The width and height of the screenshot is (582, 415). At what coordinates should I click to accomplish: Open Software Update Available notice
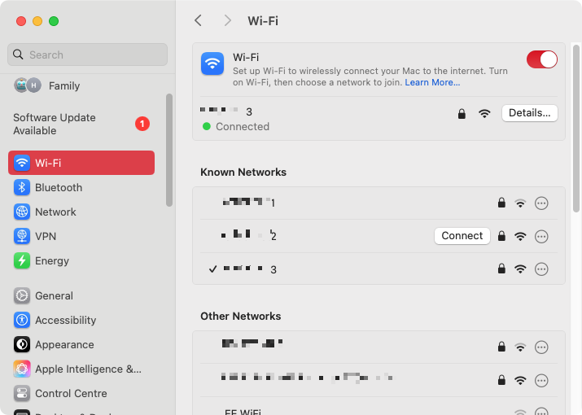pyautogui.click(x=81, y=124)
